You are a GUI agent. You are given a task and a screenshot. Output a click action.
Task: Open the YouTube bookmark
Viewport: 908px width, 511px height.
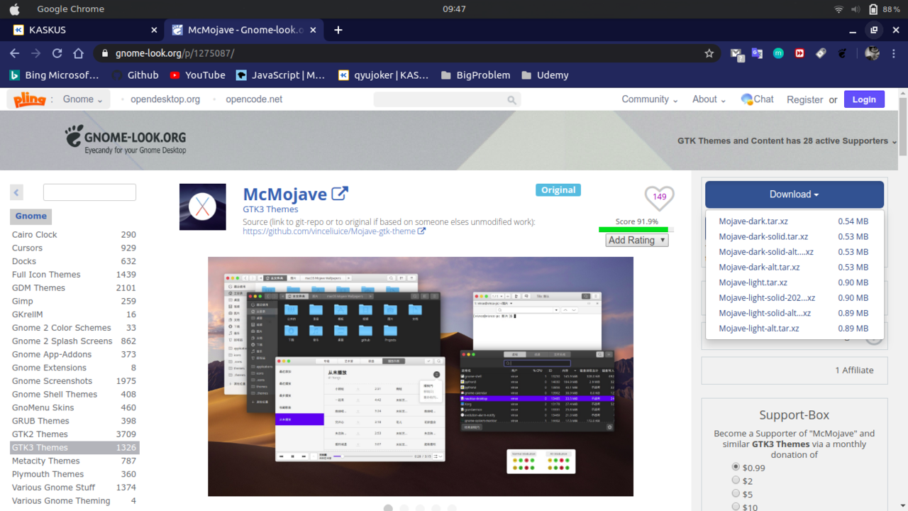click(197, 75)
